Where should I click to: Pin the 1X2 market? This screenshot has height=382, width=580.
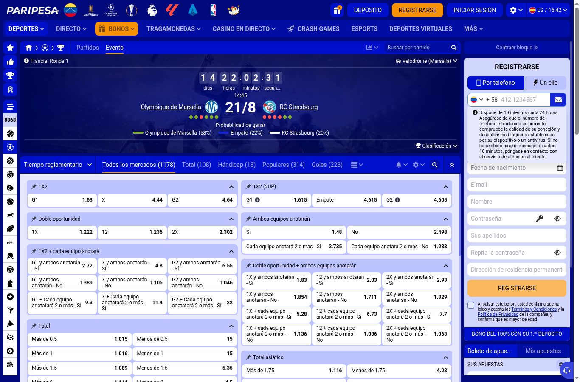(34, 187)
